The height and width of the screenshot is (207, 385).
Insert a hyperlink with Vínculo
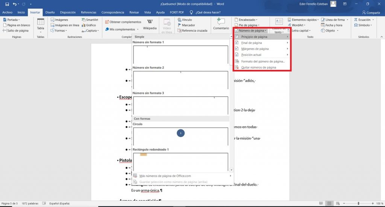point(185,20)
